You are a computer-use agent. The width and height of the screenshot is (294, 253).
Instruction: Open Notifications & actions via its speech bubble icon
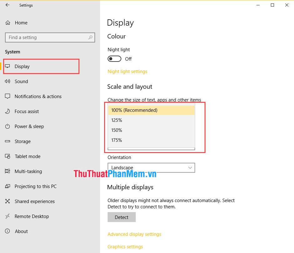click(8, 96)
